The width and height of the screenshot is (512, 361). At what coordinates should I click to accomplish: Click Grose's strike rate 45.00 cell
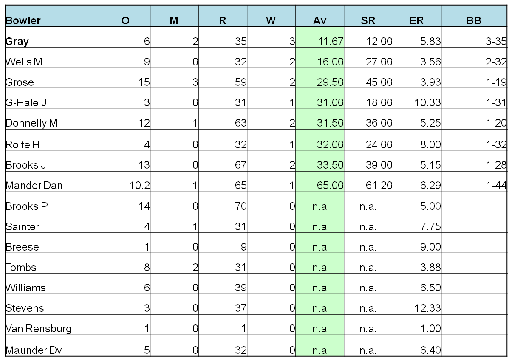pos(368,82)
